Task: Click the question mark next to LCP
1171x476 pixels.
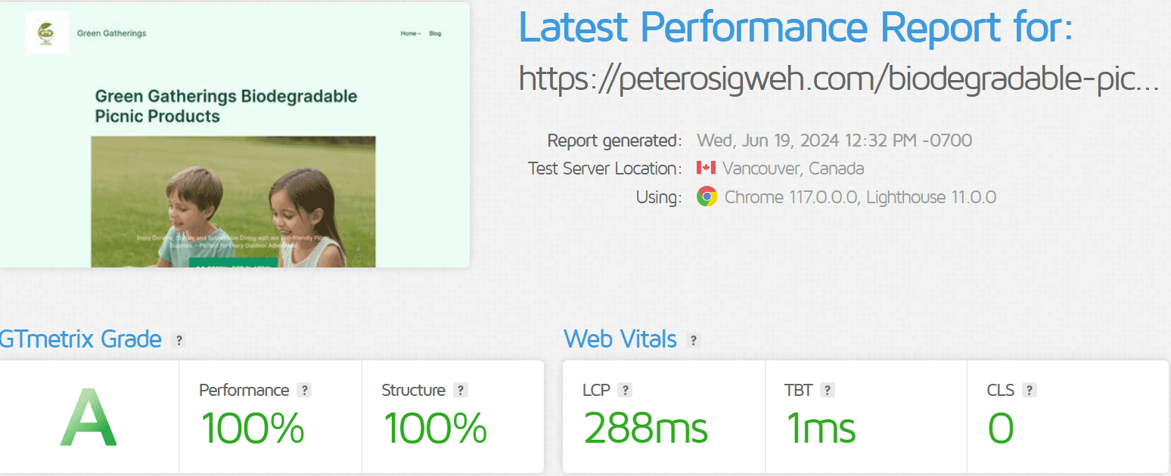Action: [625, 391]
